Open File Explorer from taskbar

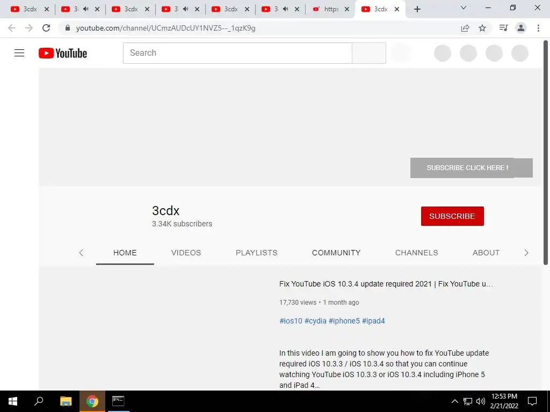click(66, 401)
